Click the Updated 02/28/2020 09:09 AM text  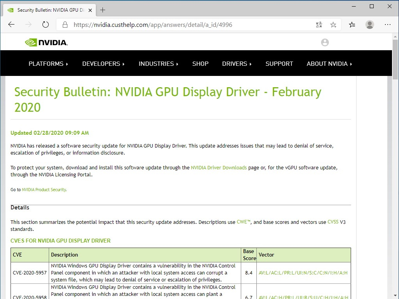tap(49, 133)
